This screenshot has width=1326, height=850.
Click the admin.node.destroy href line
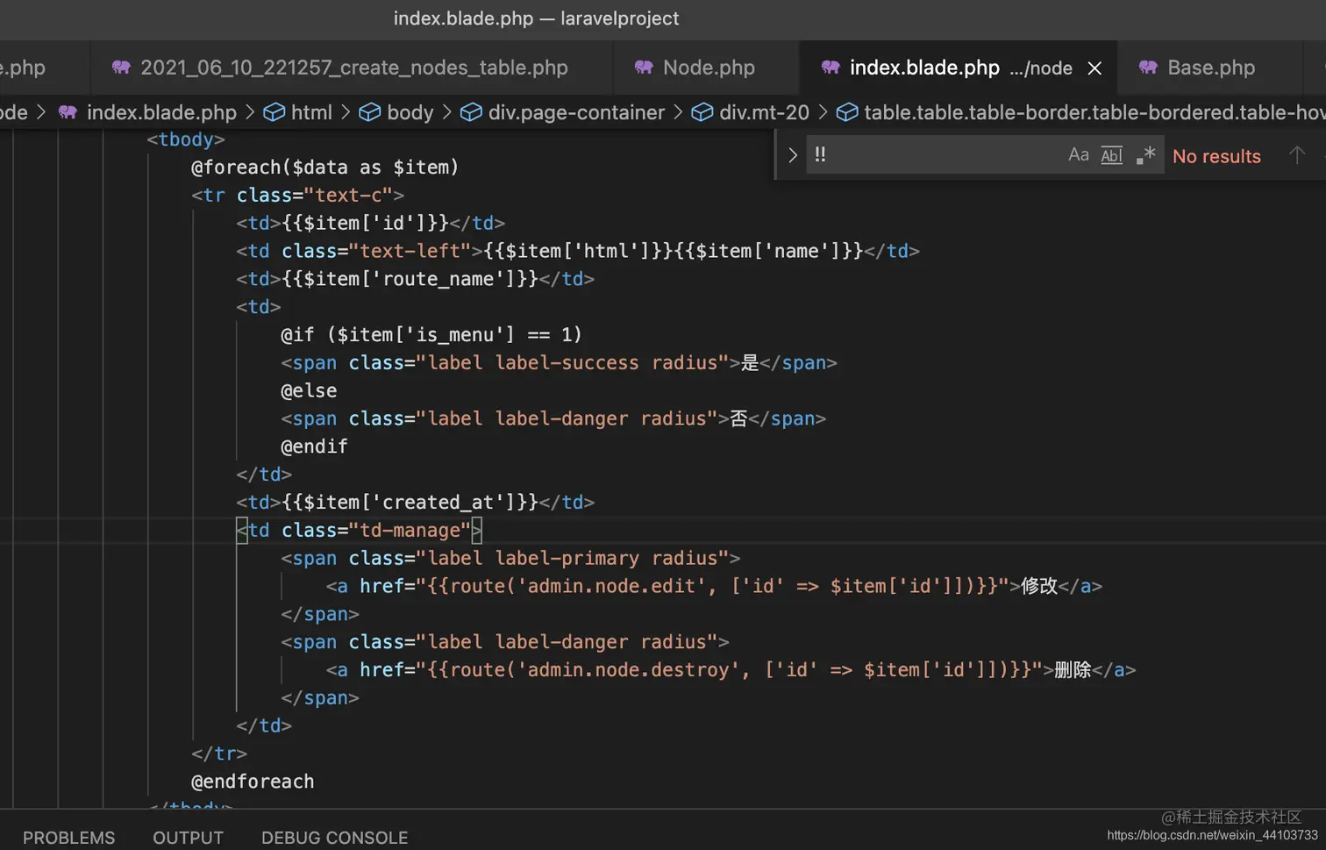[731, 669]
